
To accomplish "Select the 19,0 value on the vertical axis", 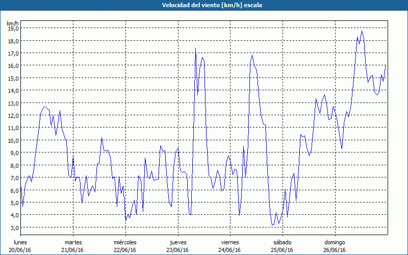I will point(13,28).
